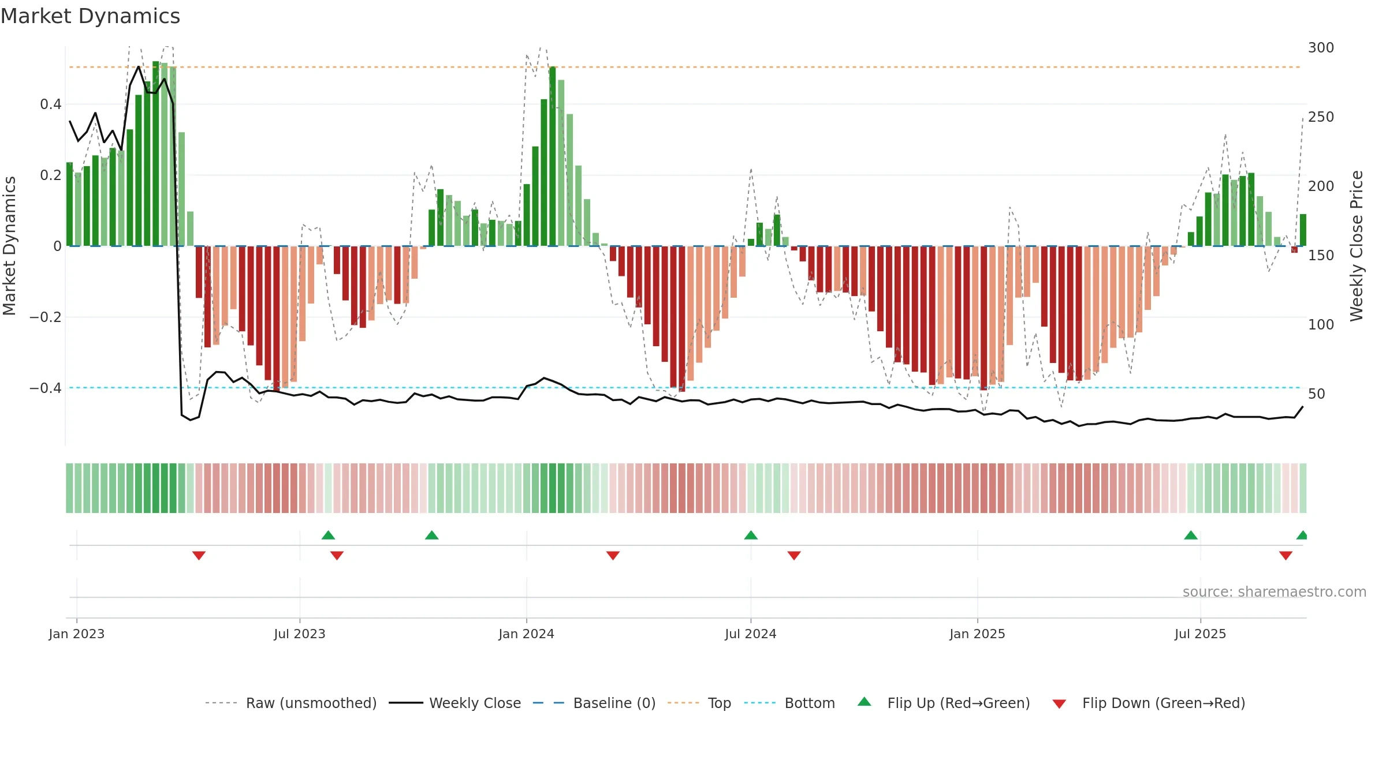Click the Weekly Close Price axis title

coord(1357,246)
